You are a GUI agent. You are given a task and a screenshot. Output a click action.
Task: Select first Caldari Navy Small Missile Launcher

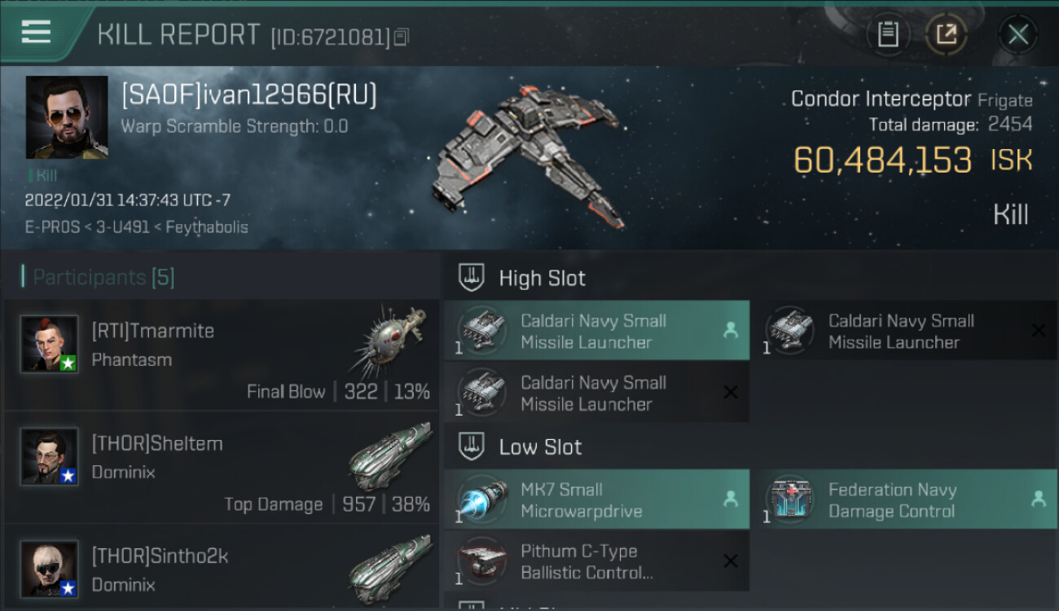point(596,331)
